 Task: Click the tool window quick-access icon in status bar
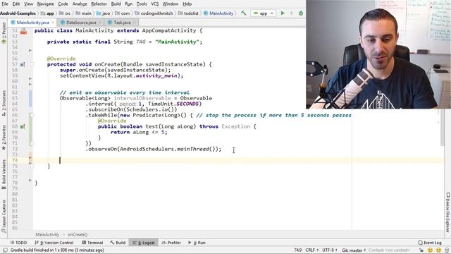[5, 250]
